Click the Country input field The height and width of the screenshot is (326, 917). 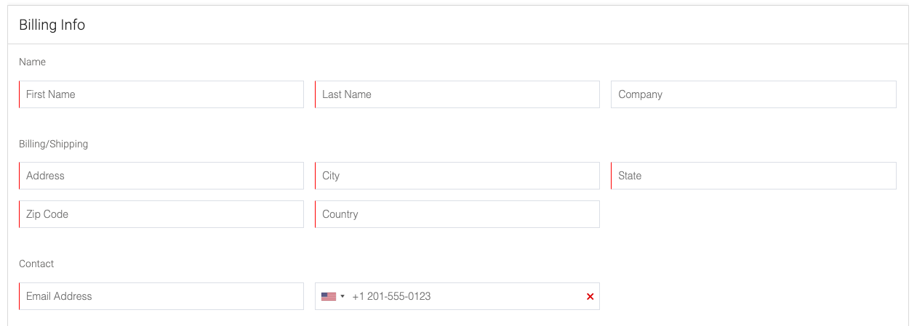[x=457, y=214]
